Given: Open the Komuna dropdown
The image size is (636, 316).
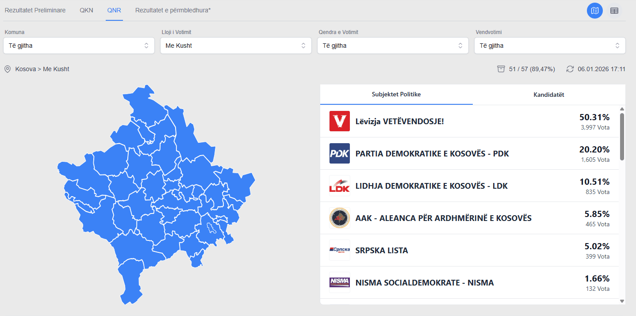Looking at the screenshot, I should click(79, 46).
